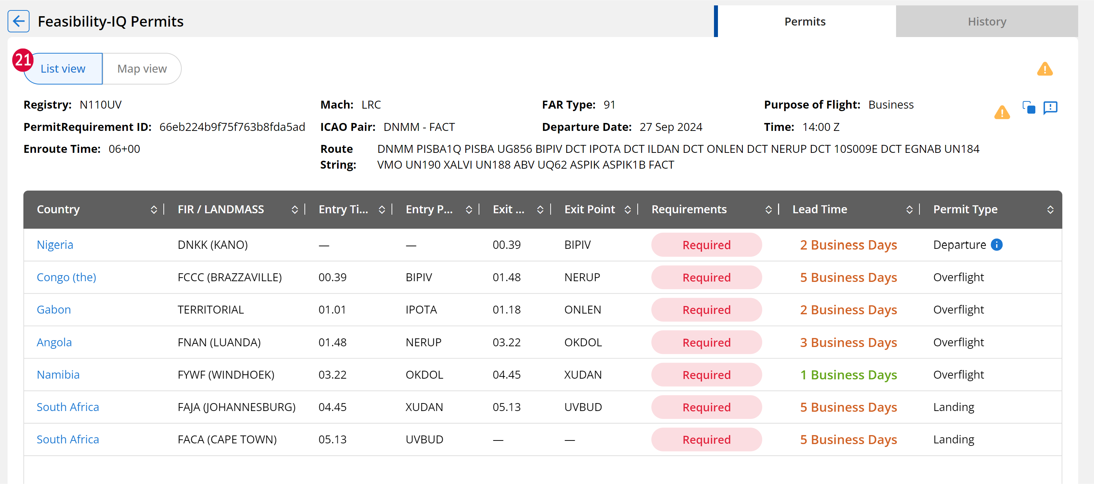Click the Departure info icon for Nigeria
Viewport: 1094px width, 484px height.
click(996, 245)
